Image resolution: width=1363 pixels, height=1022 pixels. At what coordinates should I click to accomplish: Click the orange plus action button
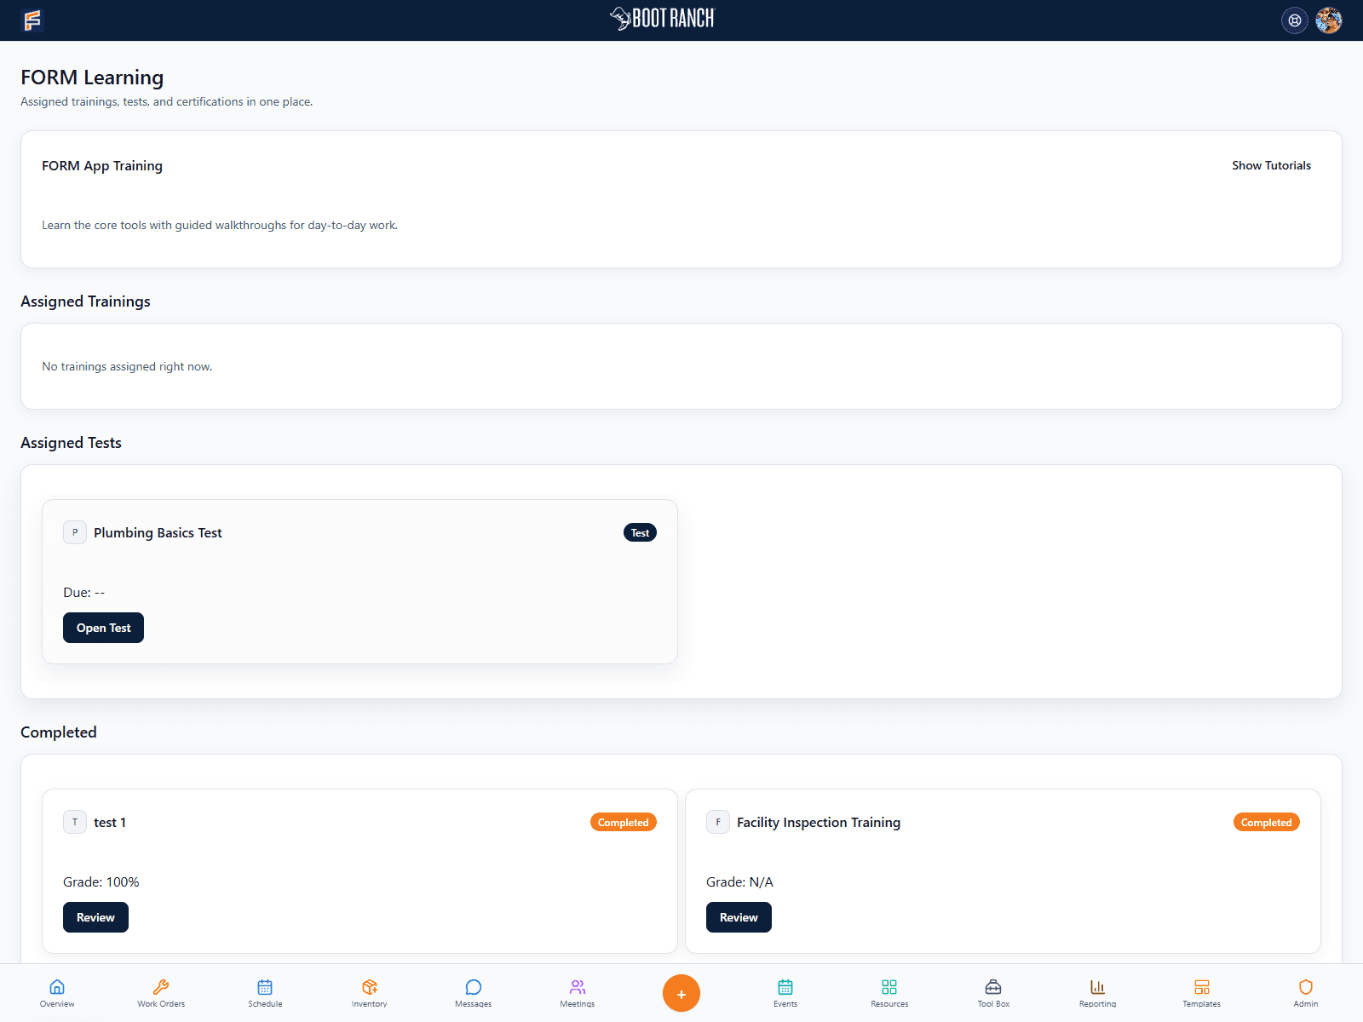pos(681,993)
